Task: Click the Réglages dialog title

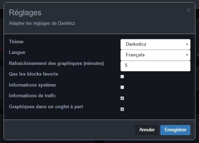Action: coord(25,13)
